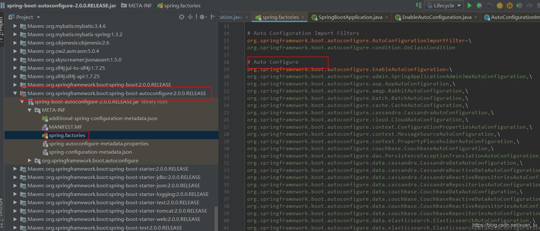Close the EnableAutoConfiguration.java tab
The image size is (540, 231).
pos(476,17)
